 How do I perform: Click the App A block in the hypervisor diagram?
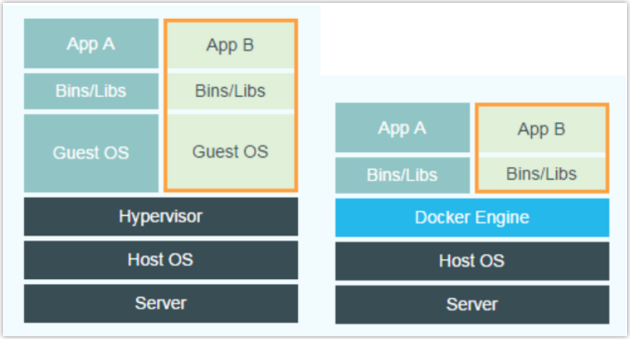click(x=92, y=43)
